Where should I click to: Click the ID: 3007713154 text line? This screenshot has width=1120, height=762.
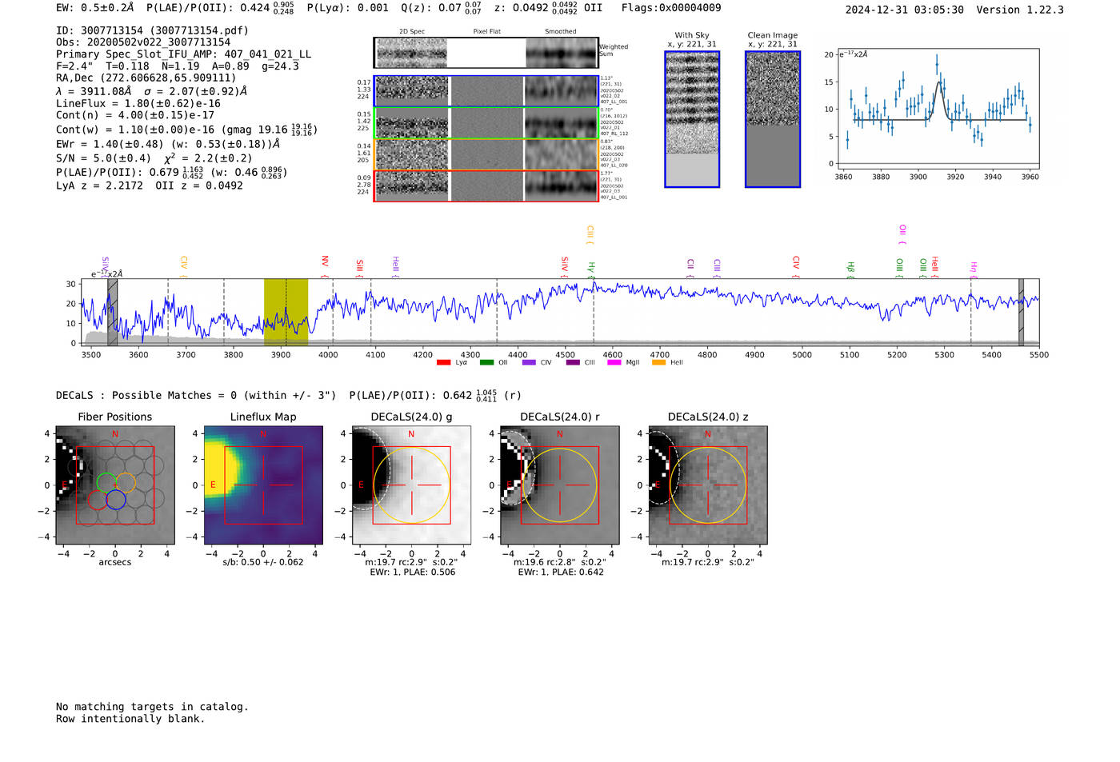click(152, 30)
